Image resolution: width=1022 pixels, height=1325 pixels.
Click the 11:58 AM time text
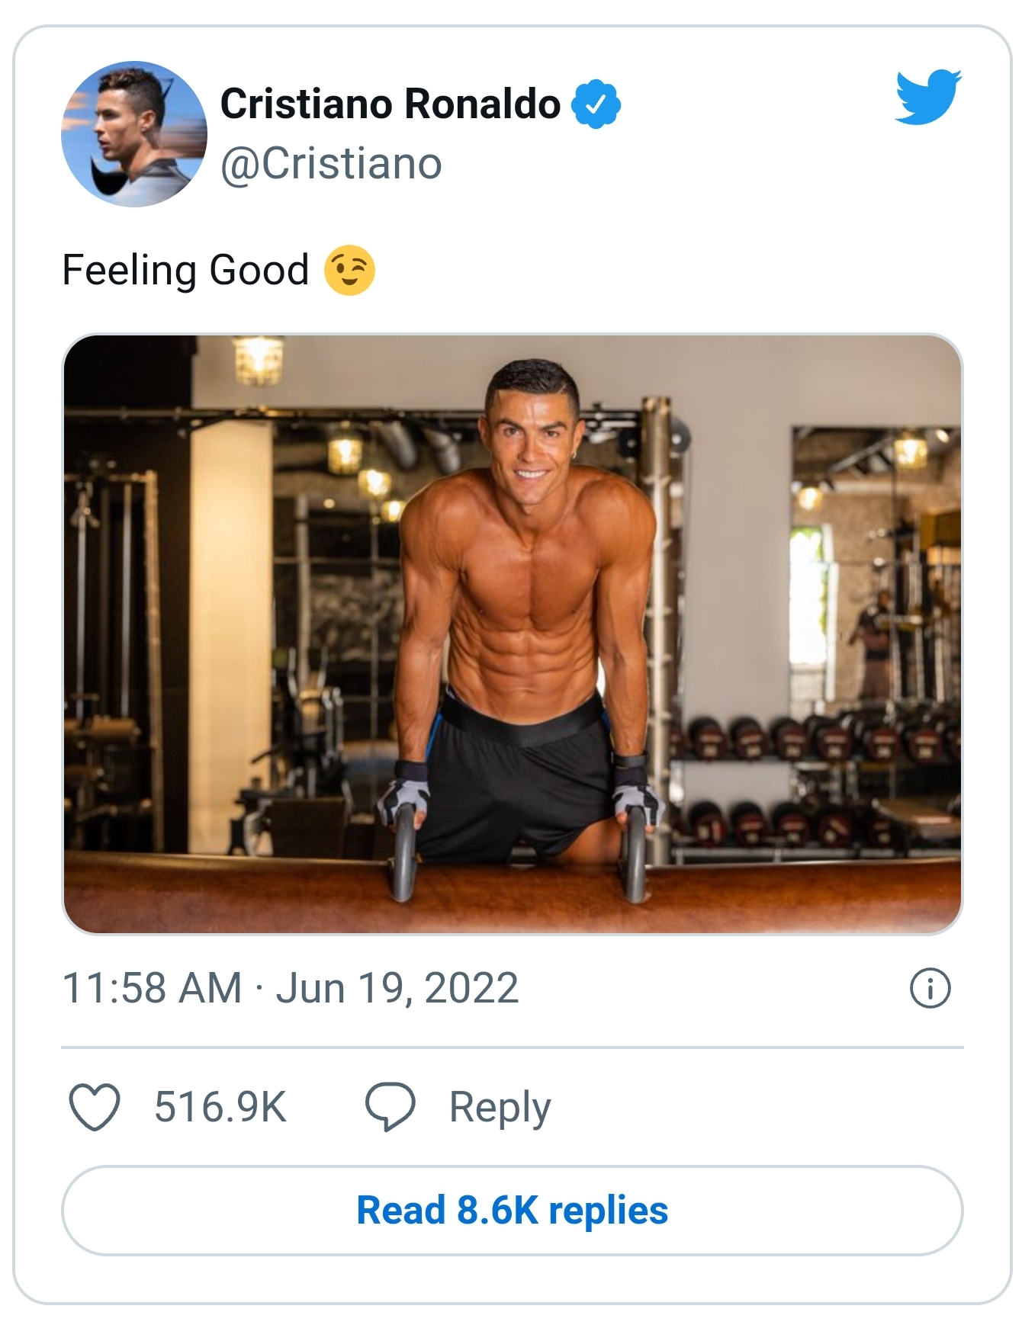pos(152,988)
